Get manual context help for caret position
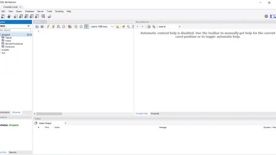This screenshot has width=276, height=155. pos(154,27)
